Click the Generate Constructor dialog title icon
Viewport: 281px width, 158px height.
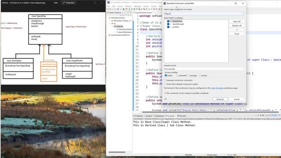(x=165, y=4)
